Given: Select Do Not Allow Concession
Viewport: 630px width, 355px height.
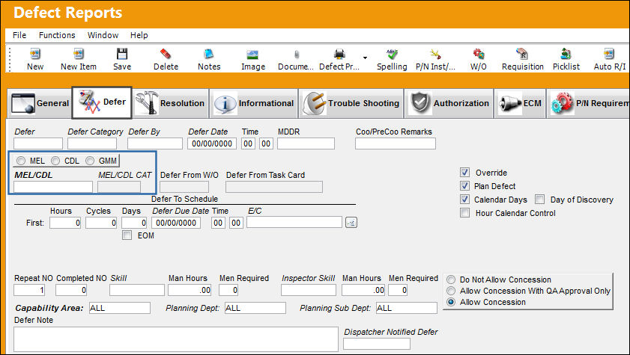Looking at the screenshot, I should [x=451, y=280].
